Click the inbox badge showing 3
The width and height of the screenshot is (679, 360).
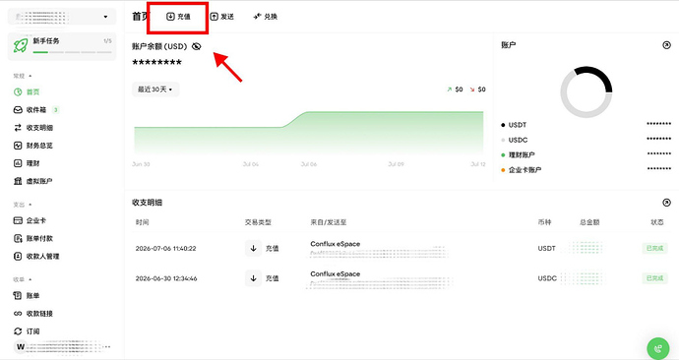point(55,110)
